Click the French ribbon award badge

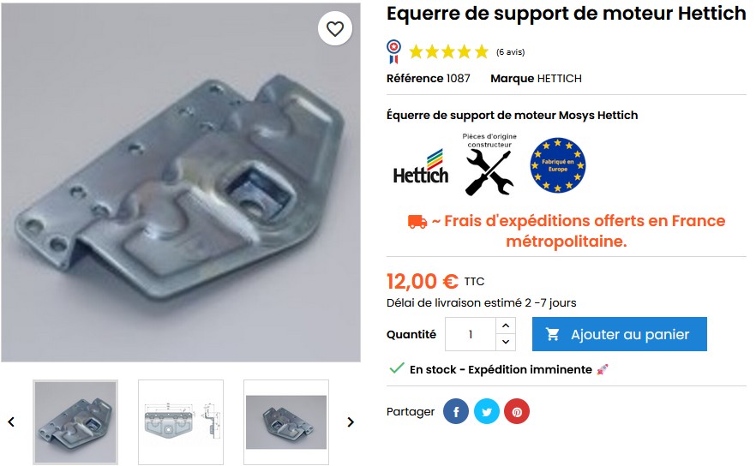(393, 51)
